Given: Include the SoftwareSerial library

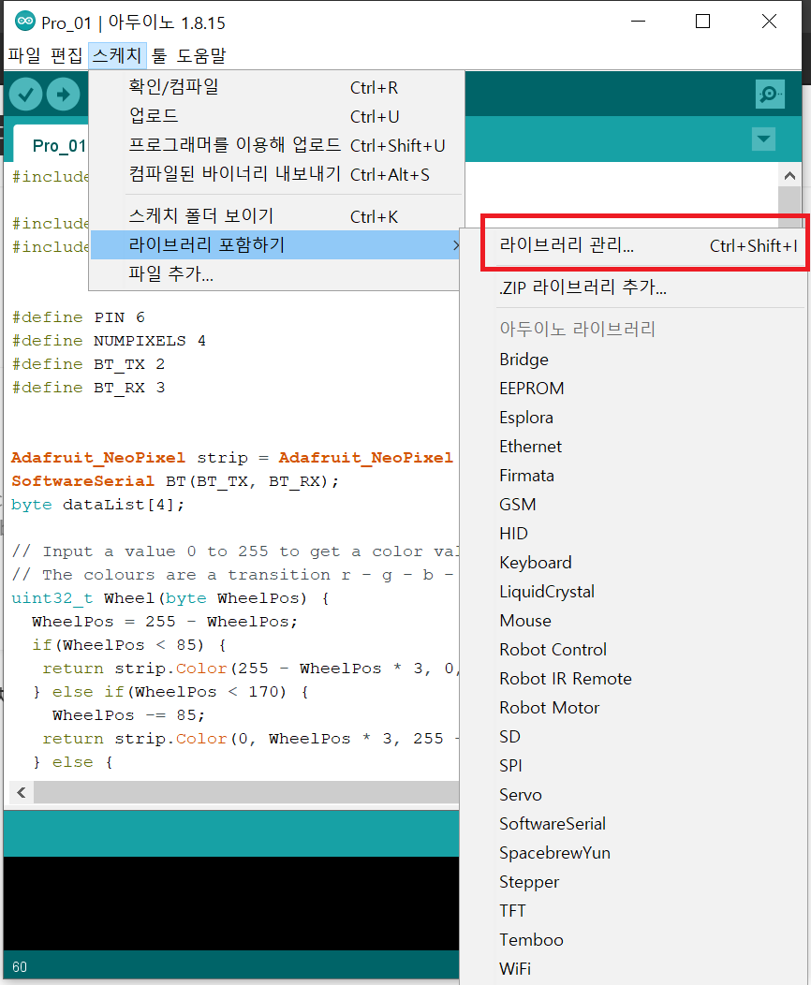Looking at the screenshot, I should (x=635, y=824).
